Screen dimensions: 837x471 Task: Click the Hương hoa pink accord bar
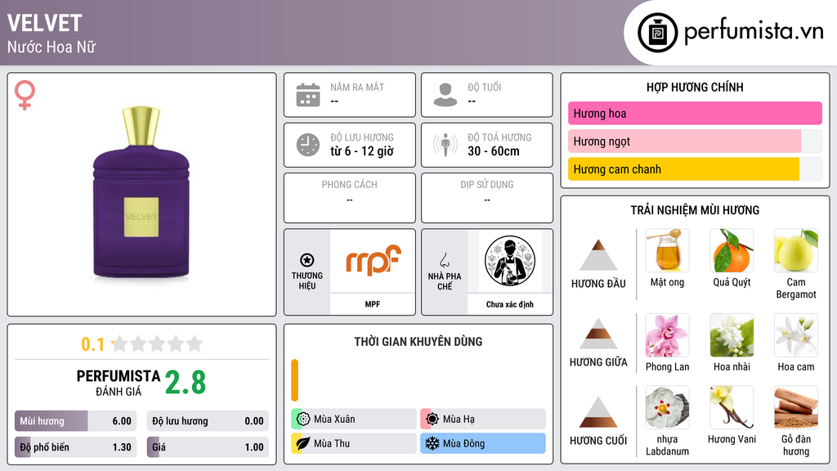[x=695, y=113]
